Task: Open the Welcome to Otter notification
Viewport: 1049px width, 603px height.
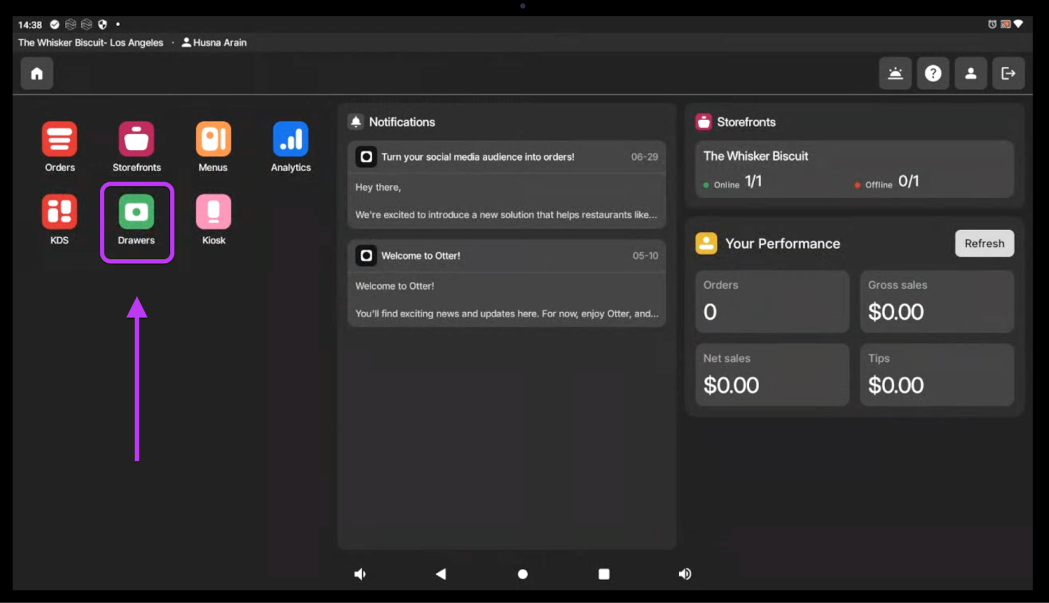Action: [506, 283]
